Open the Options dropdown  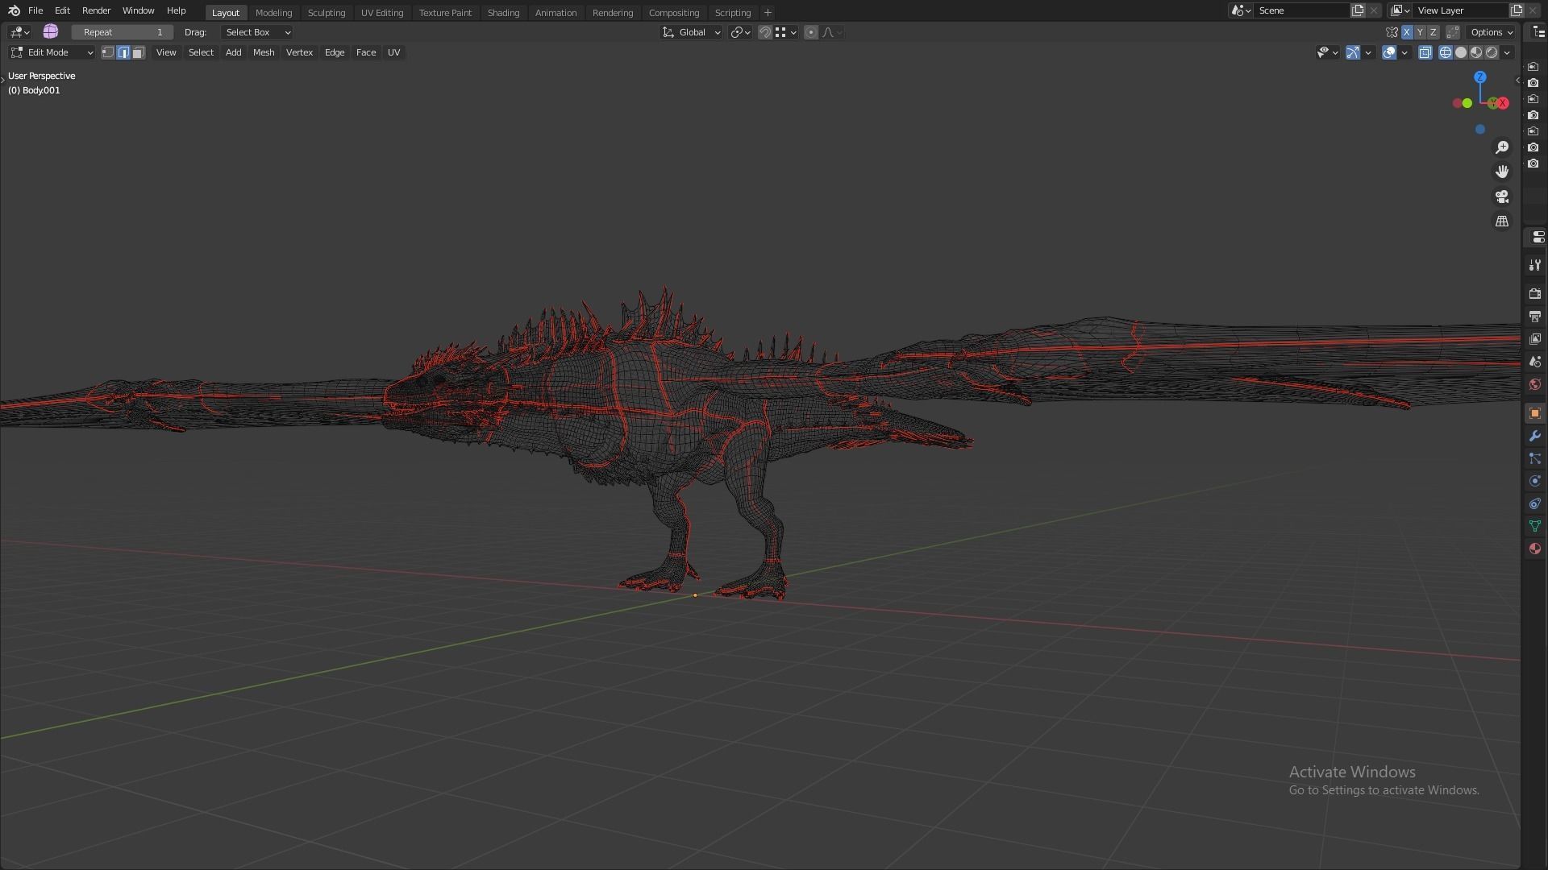(x=1492, y=32)
